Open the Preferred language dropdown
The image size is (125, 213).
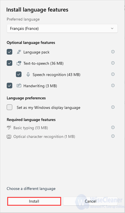tap(62, 29)
